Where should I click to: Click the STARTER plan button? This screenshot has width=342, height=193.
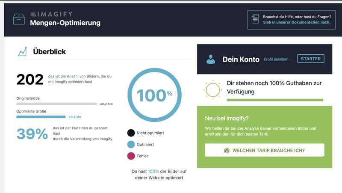coord(311,59)
